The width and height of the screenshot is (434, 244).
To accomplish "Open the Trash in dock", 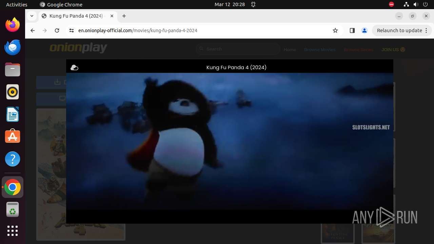I will pos(13,209).
